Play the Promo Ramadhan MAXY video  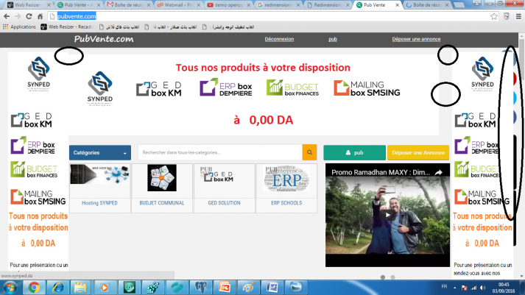click(387, 215)
